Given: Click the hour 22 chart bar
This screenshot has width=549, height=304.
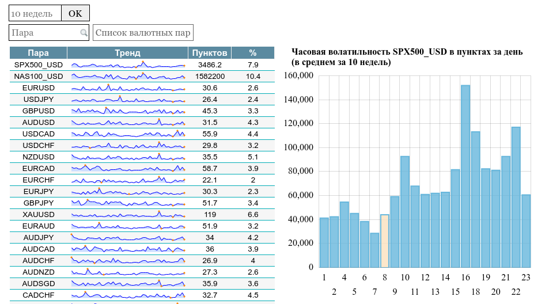Looking at the screenshot, I should [516, 197].
